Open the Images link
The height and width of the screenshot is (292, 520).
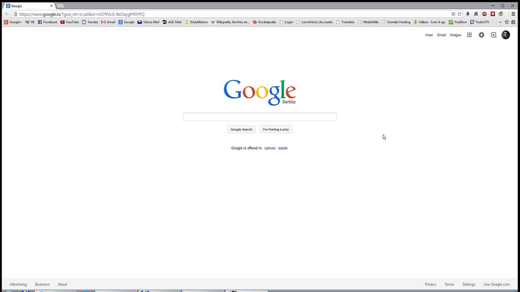pyautogui.click(x=455, y=35)
